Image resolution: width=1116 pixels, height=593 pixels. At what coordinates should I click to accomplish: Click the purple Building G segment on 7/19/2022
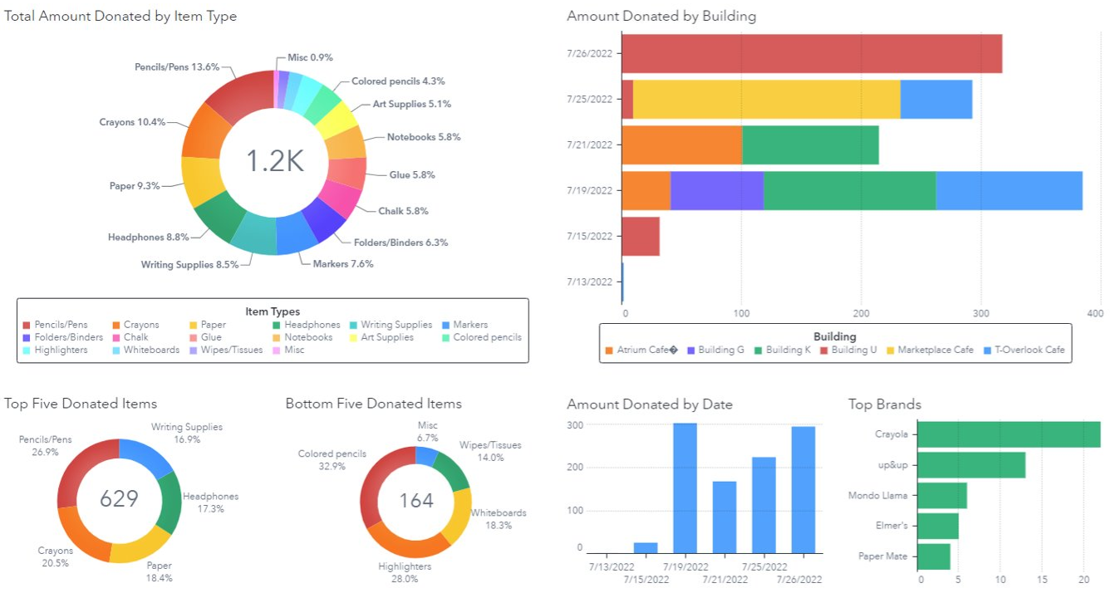716,191
